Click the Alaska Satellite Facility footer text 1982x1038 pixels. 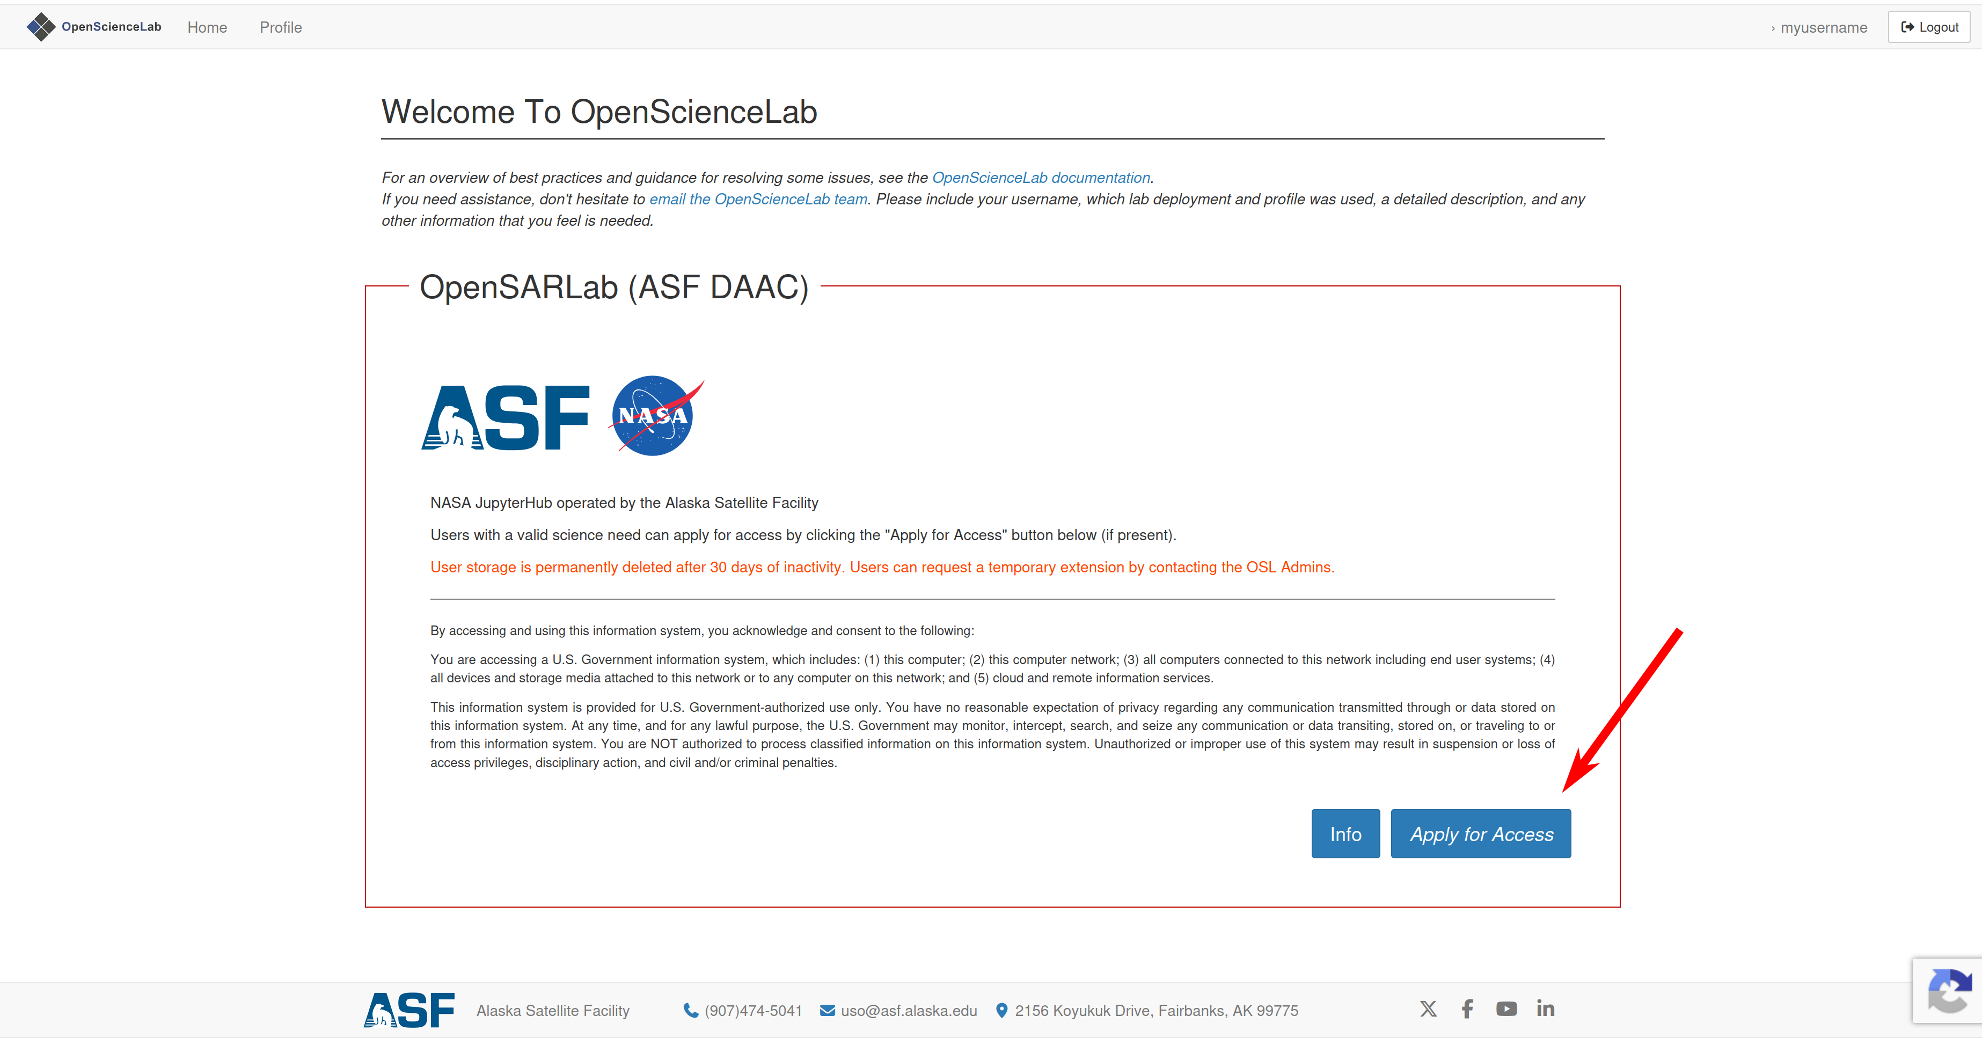[553, 1011]
